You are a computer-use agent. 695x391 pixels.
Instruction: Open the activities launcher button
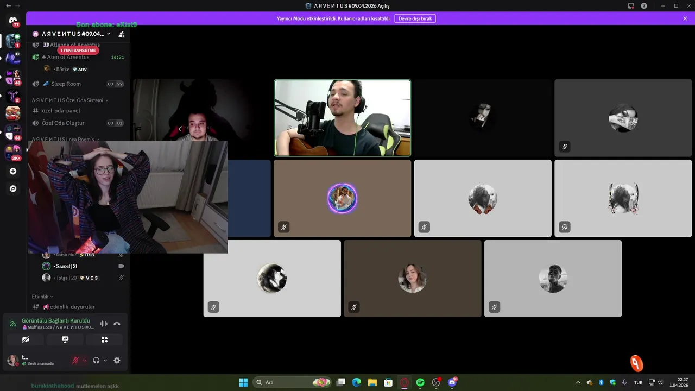[x=104, y=339]
